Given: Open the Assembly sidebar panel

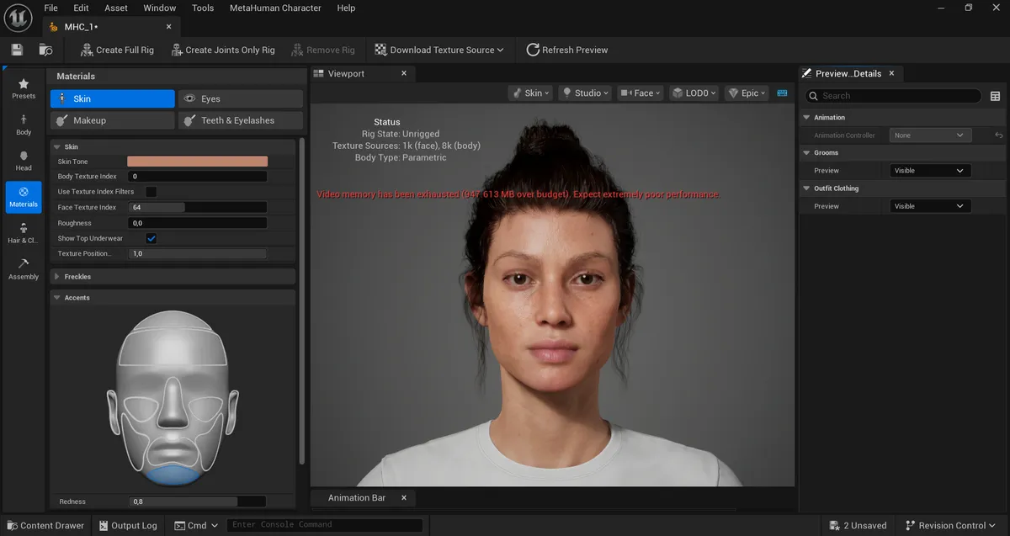Looking at the screenshot, I should (x=24, y=269).
